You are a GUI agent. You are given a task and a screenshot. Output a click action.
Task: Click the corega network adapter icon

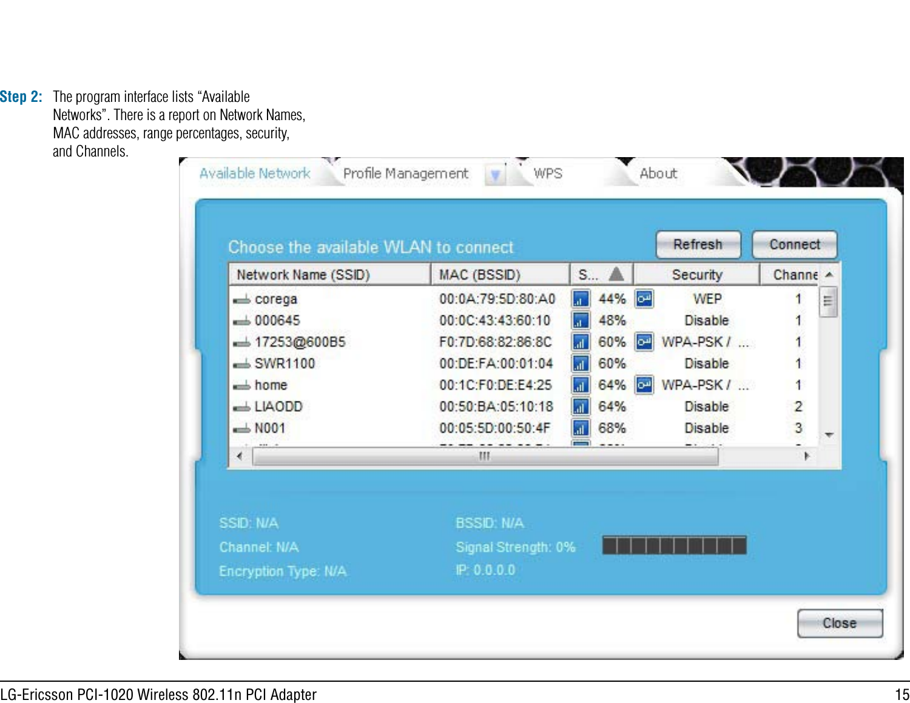(241, 300)
